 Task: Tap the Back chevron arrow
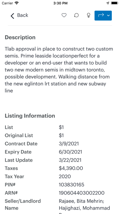[x=12, y=16]
